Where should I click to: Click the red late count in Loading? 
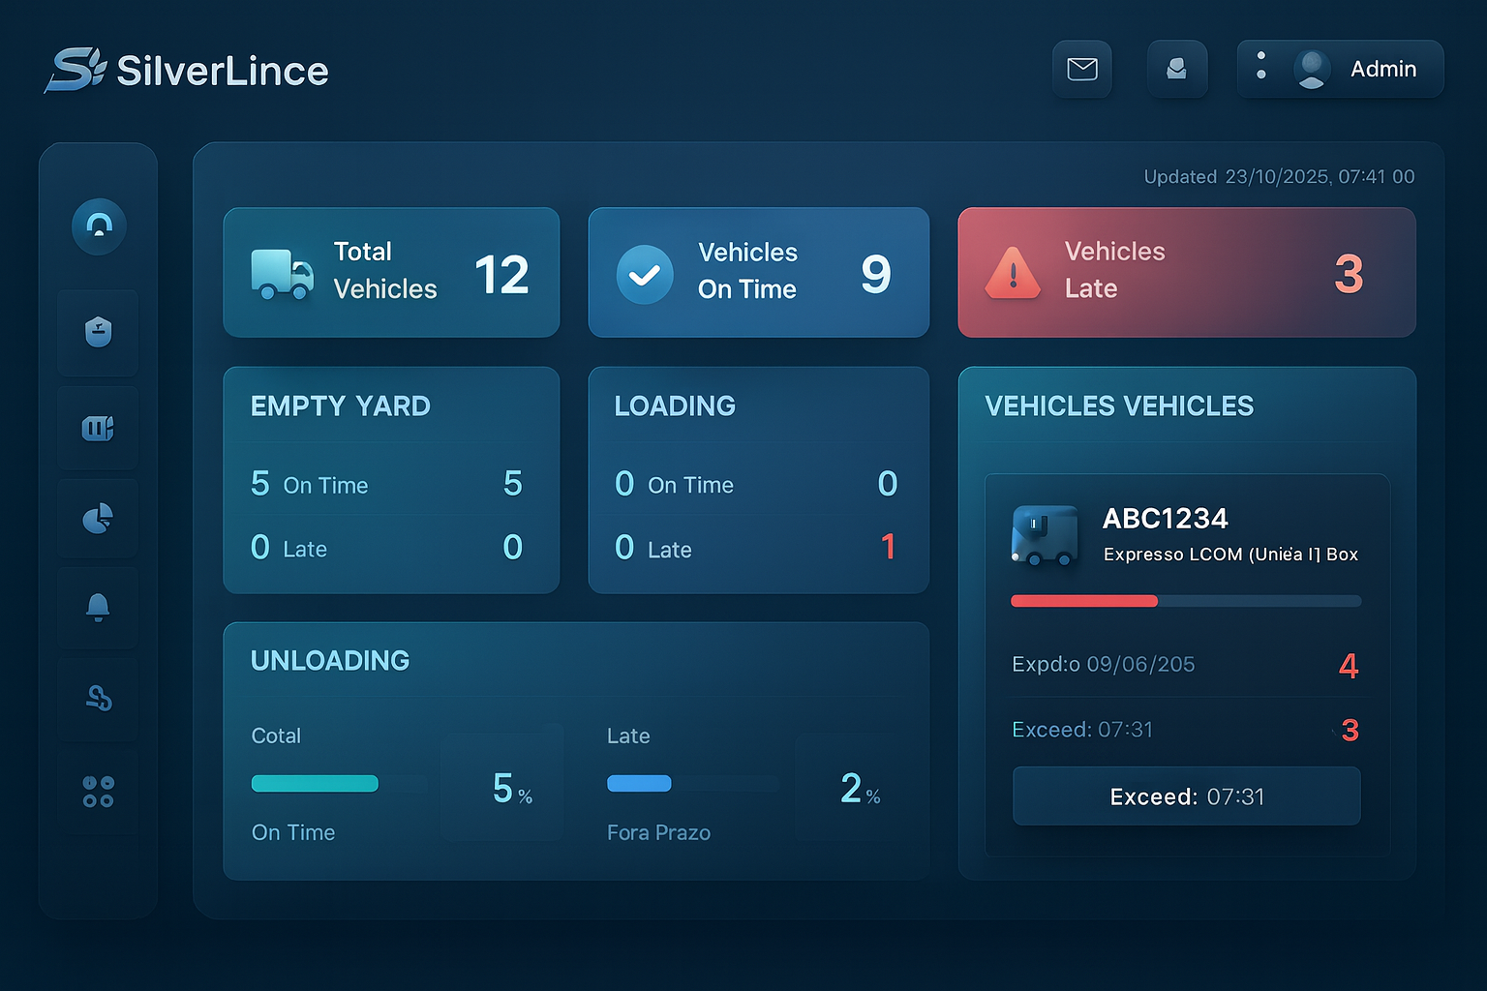[888, 548]
